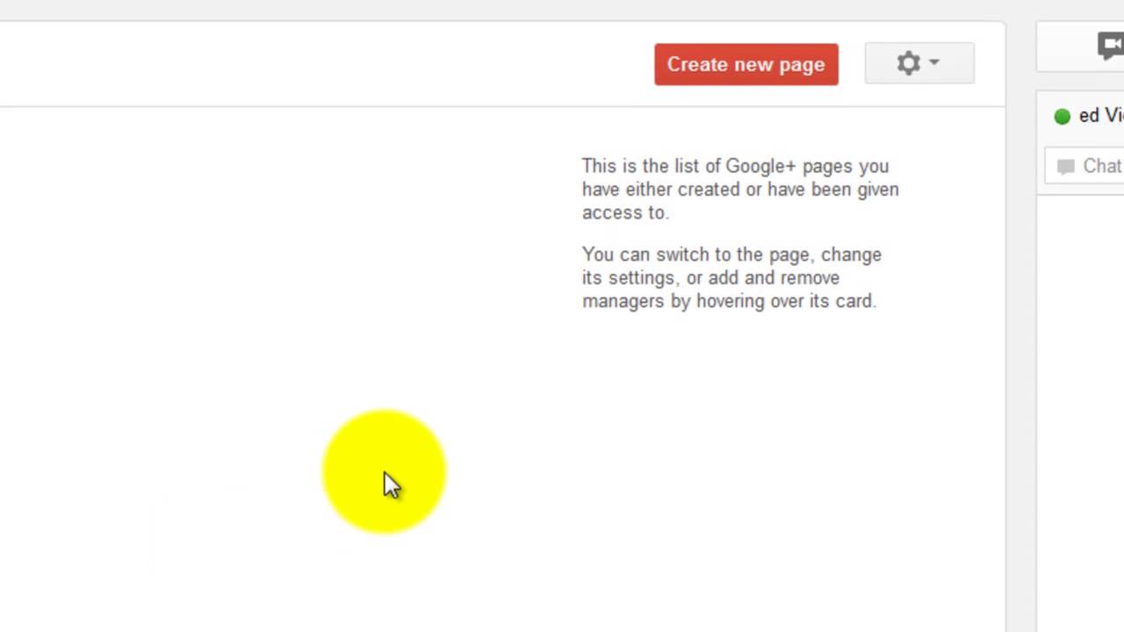This screenshot has height=632, width=1124.
Task: Focus the Chat search input field
Action: (1084, 166)
